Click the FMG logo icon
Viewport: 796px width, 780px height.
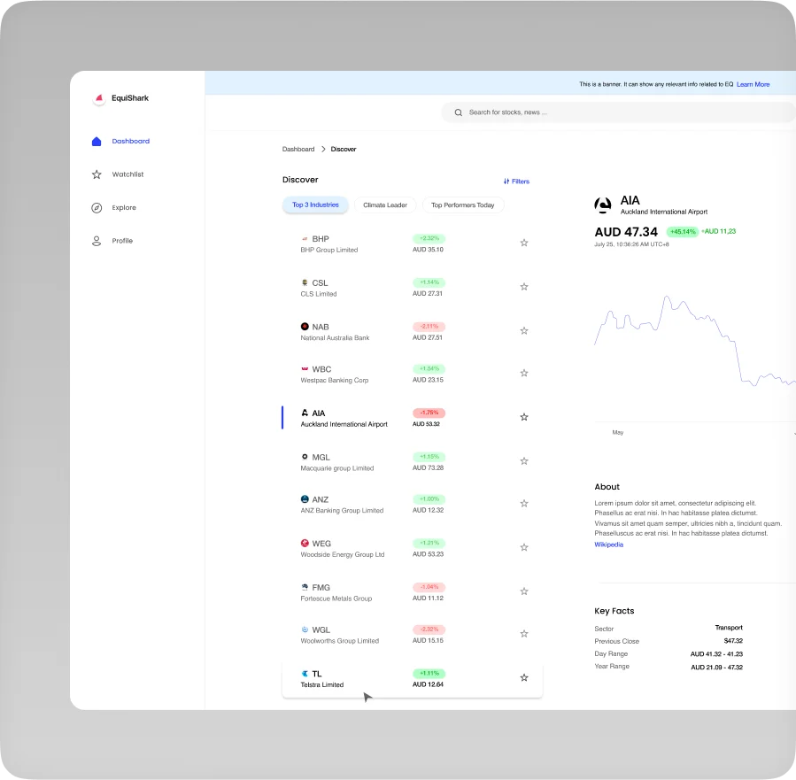point(305,587)
